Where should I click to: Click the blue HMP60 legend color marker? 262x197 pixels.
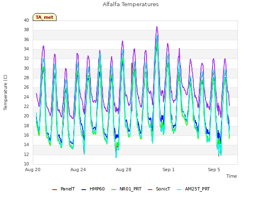(x=84, y=190)
